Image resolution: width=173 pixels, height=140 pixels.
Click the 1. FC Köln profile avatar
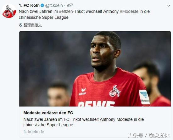(x=9, y=11)
